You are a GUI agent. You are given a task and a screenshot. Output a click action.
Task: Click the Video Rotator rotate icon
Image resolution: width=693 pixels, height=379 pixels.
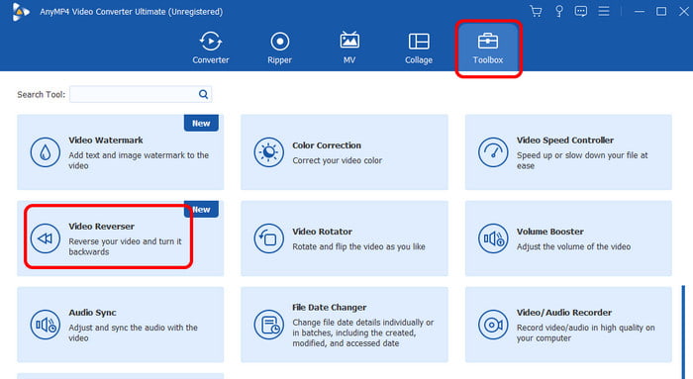click(x=268, y=238)
